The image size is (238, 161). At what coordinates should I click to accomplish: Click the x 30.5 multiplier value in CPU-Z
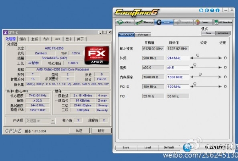point(38,100)
